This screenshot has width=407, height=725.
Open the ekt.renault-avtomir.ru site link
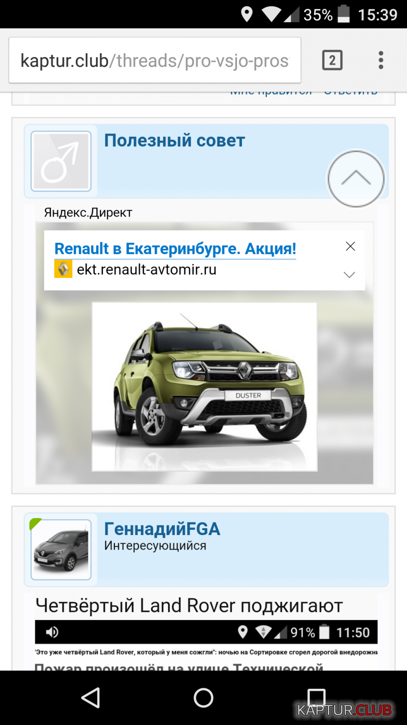(147, 269)
